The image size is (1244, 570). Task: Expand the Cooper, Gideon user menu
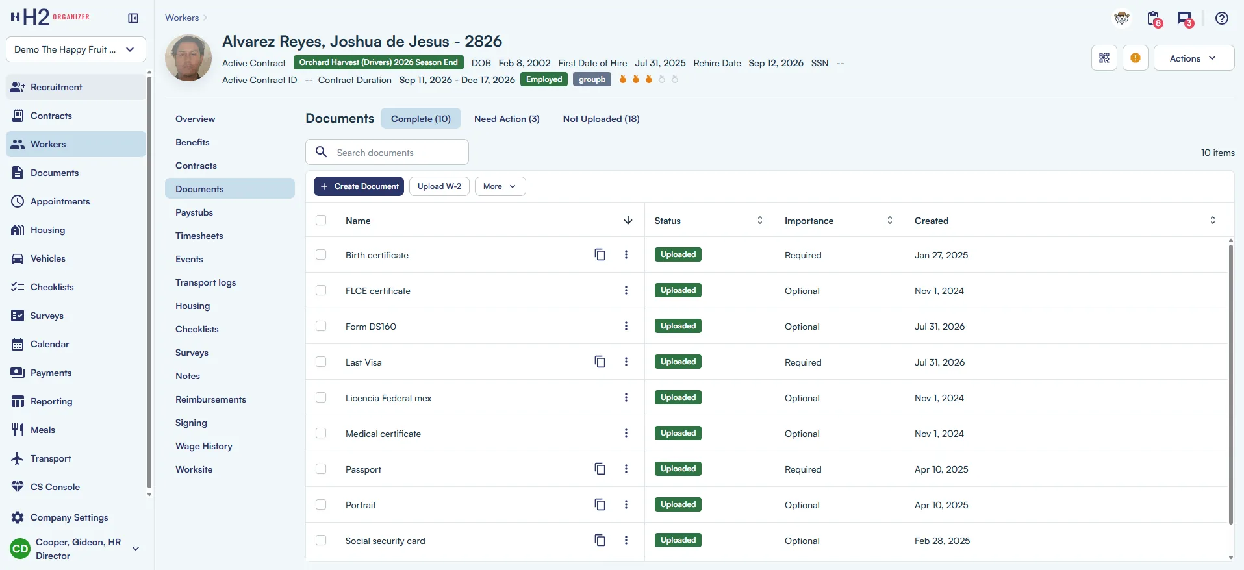76,549
